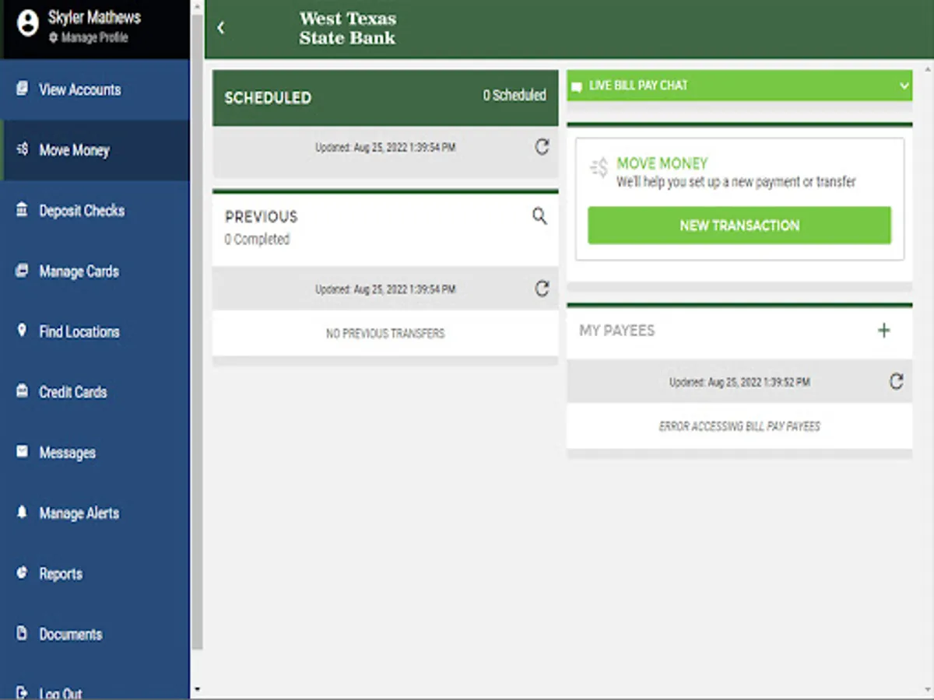Select the Move Money sidebar icon
The height and width of the screenshot is (700, 934).
coord(23,150)
